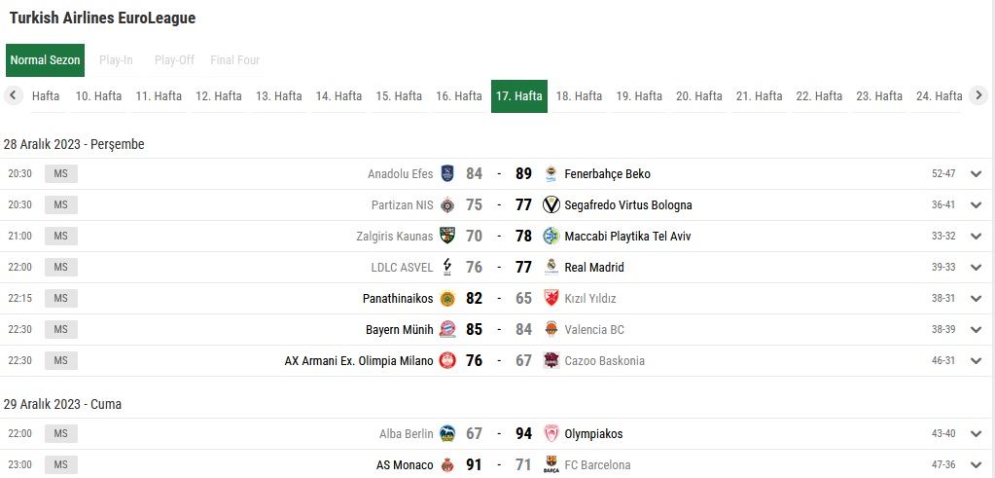This screenshot has height=478, width=995.
Task: Expand the Panathinaikos vs Kızıl Yıldız row
Action: point(977,299)
